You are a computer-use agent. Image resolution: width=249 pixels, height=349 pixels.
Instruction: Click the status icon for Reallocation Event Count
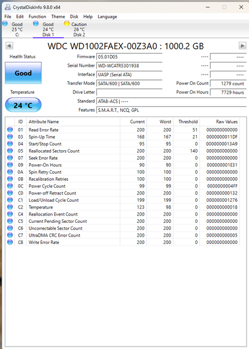(x=10, y=214)
